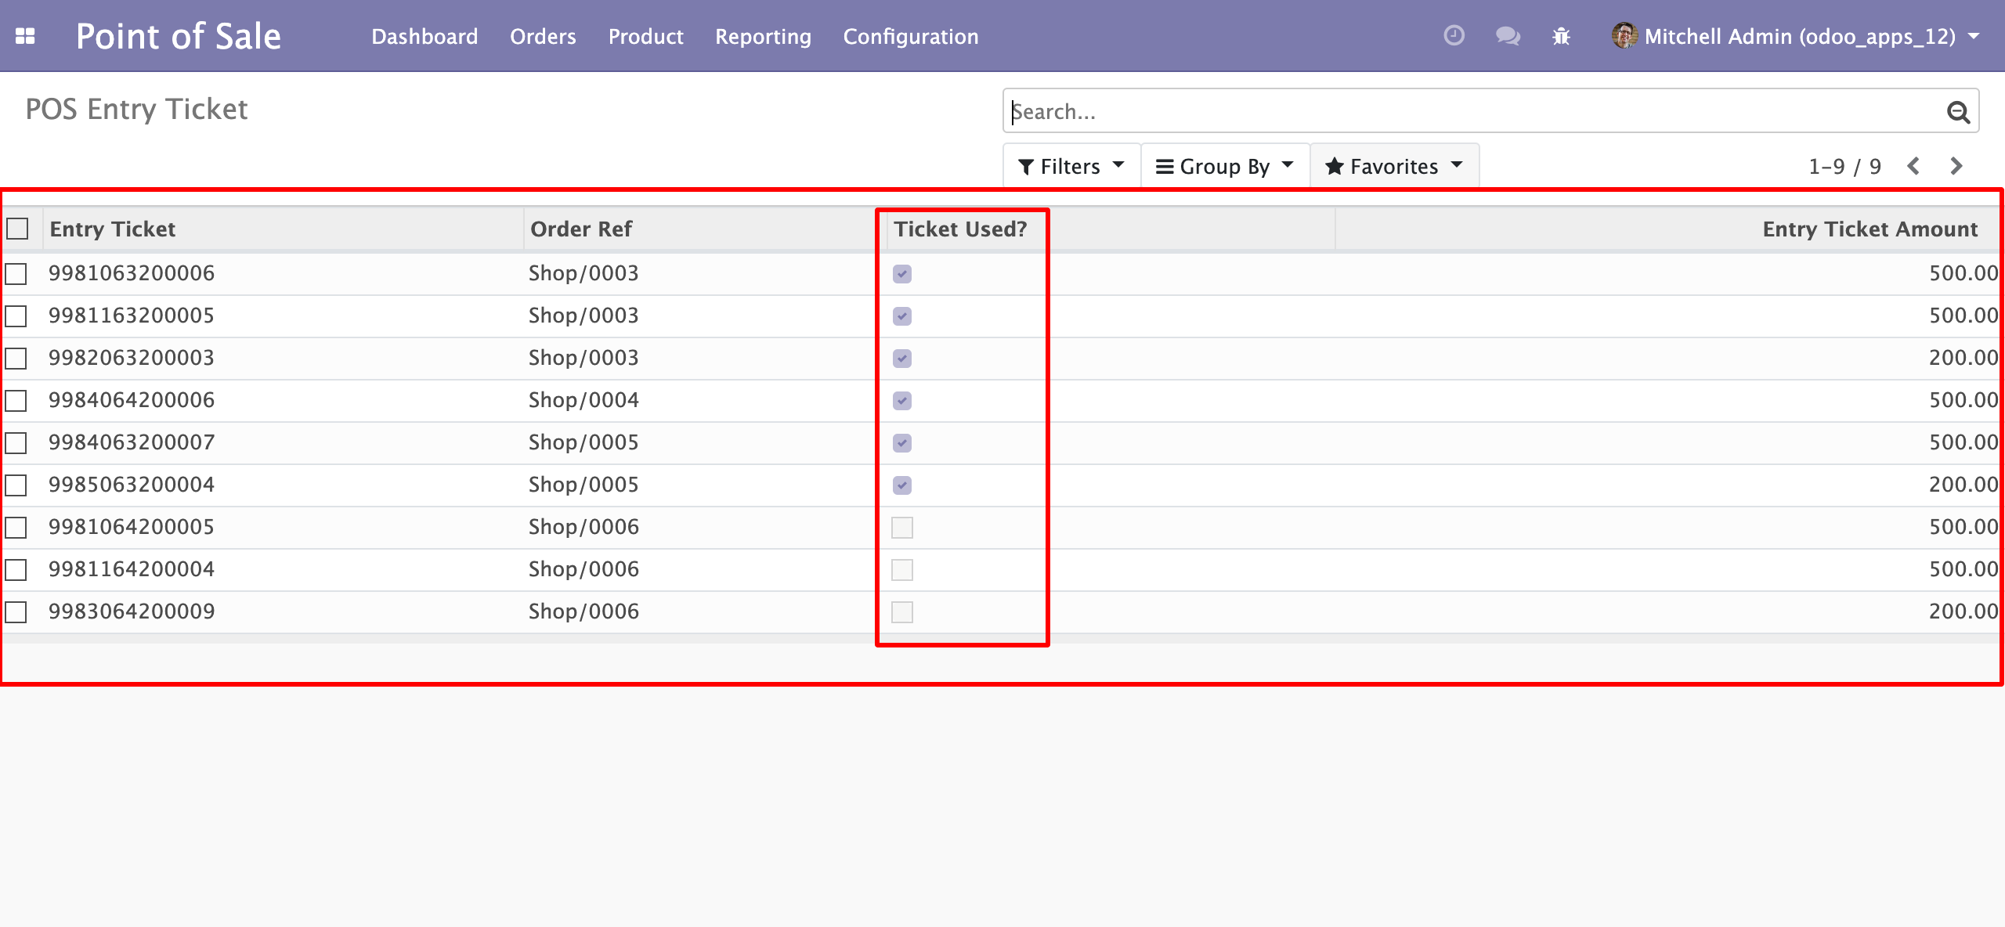Image resolution: width=2005 pixels, height=927 pixels.
Task: Open the Configuration menu
Action: coord(910,36)
